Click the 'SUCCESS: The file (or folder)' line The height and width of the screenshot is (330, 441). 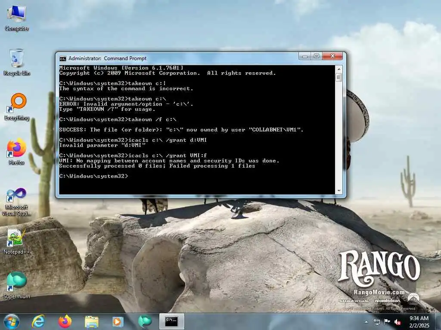tap(181, 130)
